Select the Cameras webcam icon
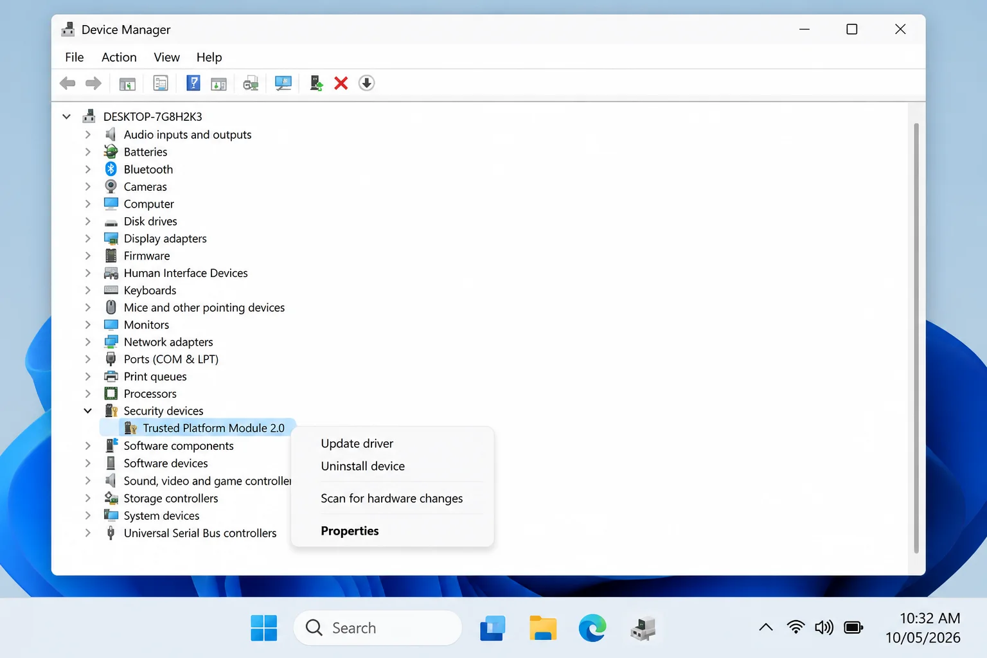 (x=111, y=186)
